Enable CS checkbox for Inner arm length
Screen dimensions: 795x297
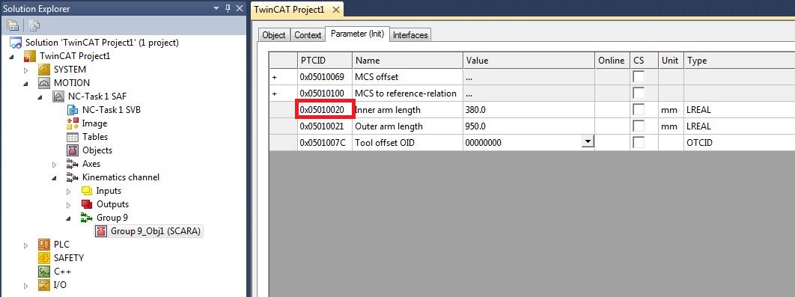(639, 109)
